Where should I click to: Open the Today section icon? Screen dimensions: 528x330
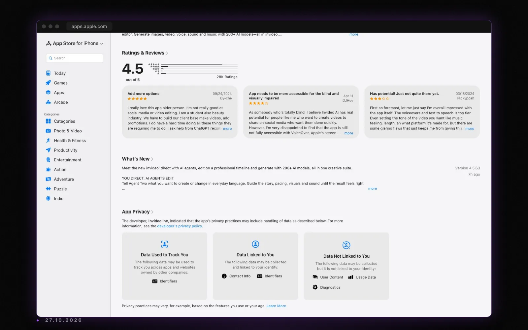[48, 73]
